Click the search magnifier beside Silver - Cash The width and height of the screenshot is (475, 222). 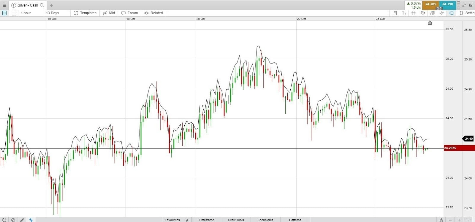click(42, 5)
